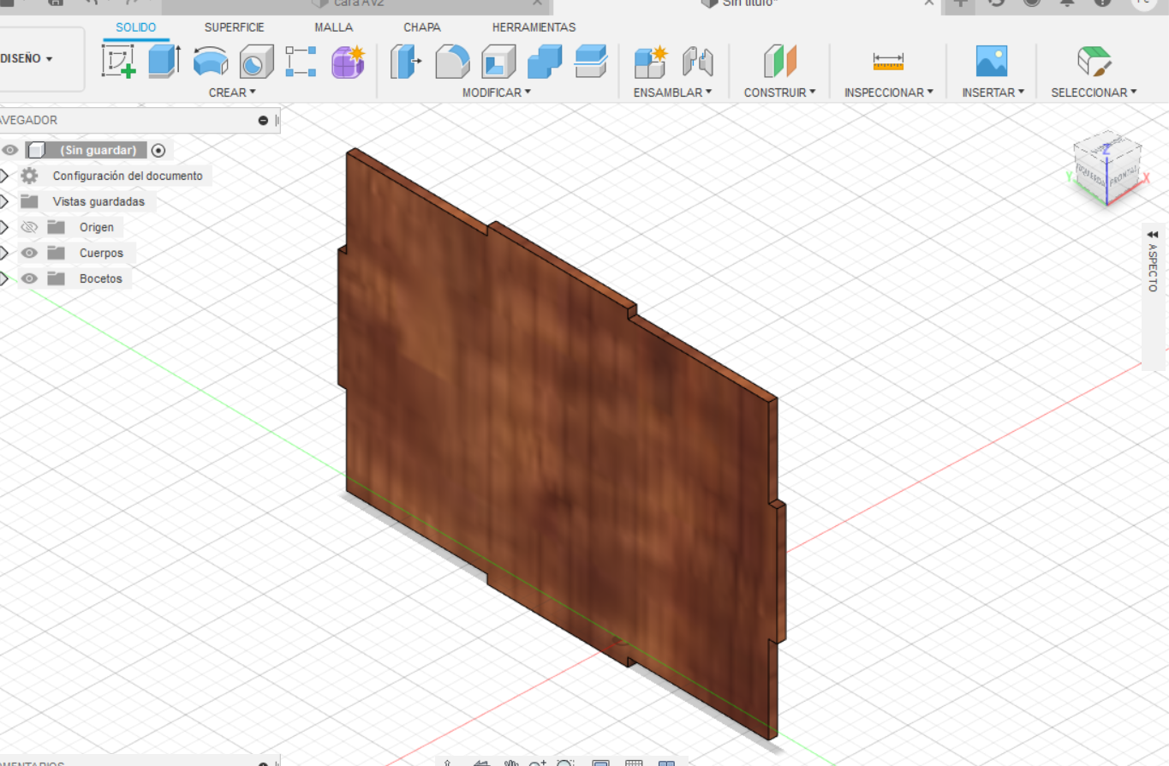The image size is (1169, 766).
Task: Open the Joint tool icon
Action: coord(697,62)
